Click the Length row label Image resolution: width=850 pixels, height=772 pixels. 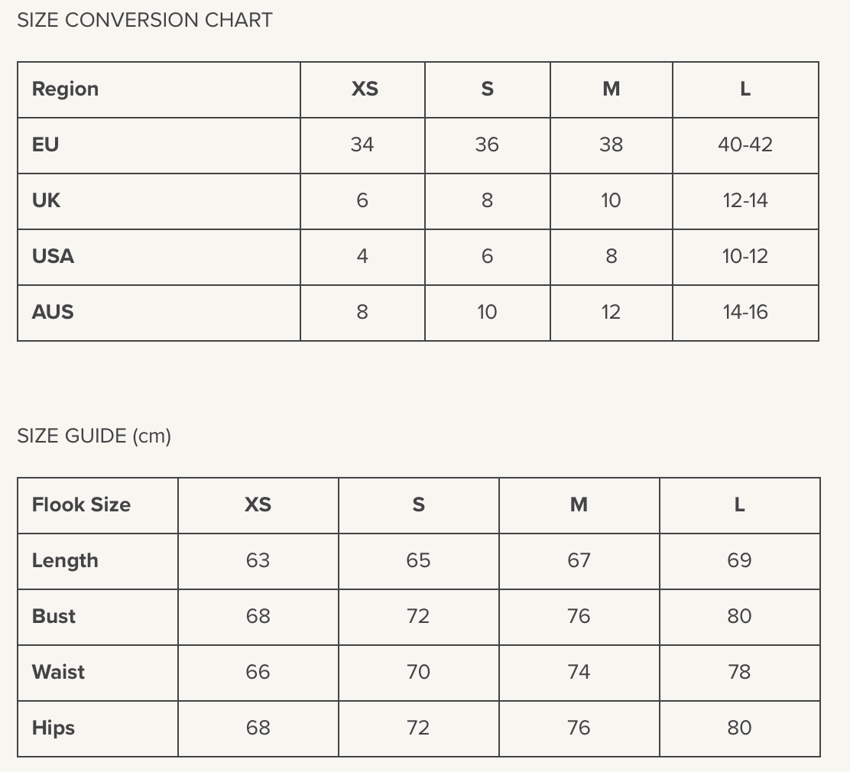point(65,561)
